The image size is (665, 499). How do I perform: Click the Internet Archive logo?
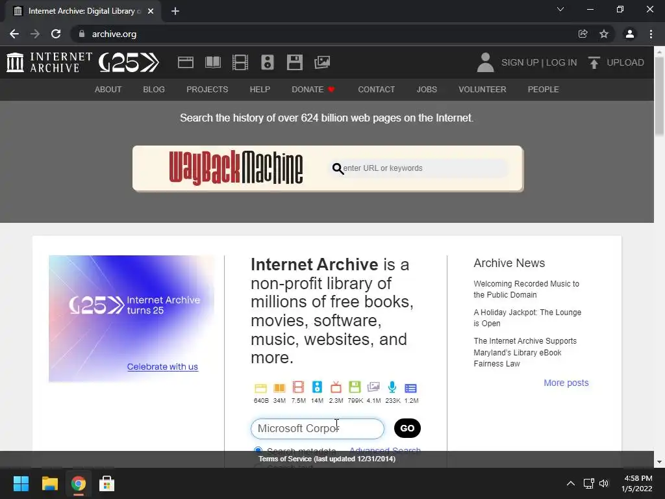49,62
